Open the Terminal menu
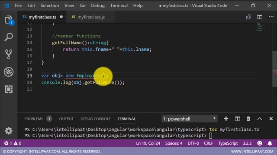The height and width of the screenshot is (155, 277). pyautogui.click(x=119, y=6)
